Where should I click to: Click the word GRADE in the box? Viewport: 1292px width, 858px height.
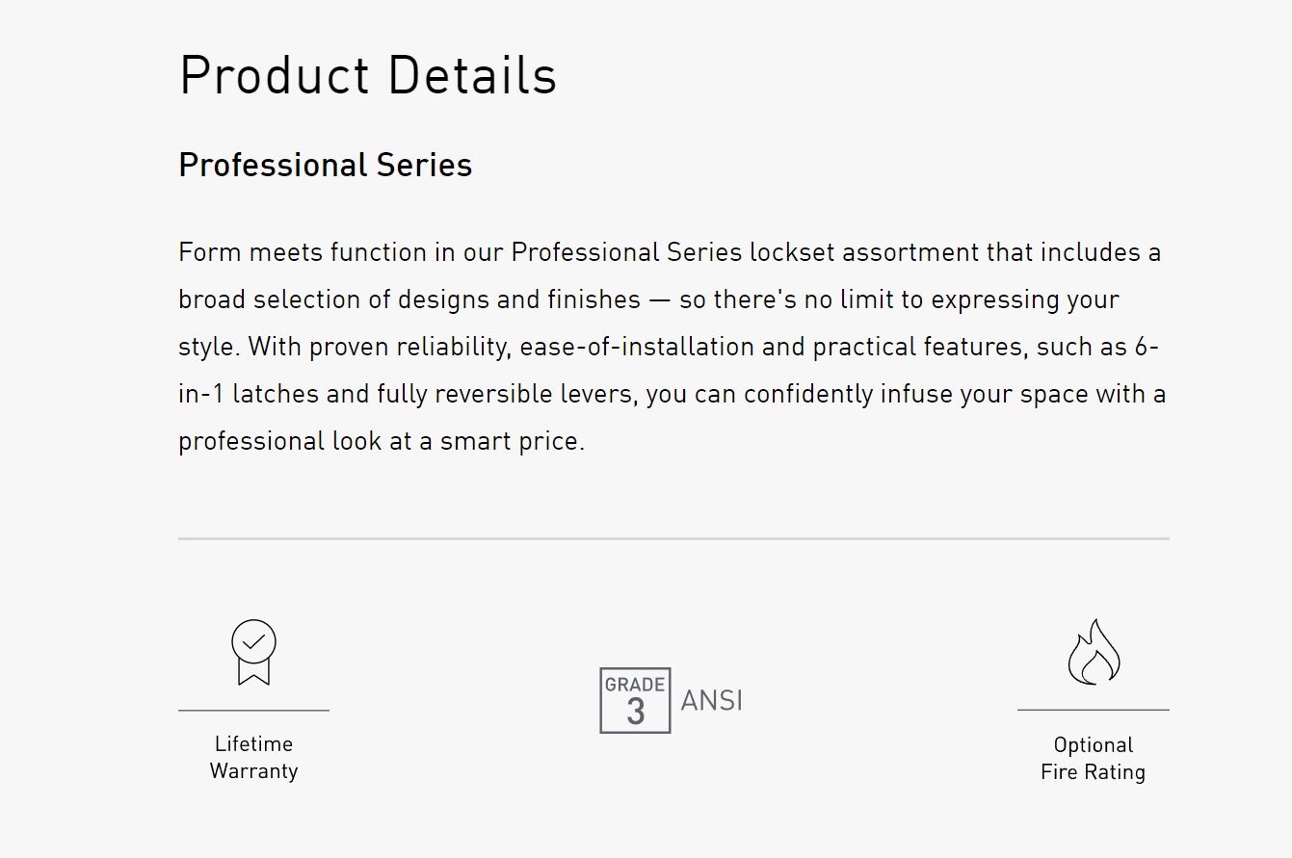[x=635, y=685]
